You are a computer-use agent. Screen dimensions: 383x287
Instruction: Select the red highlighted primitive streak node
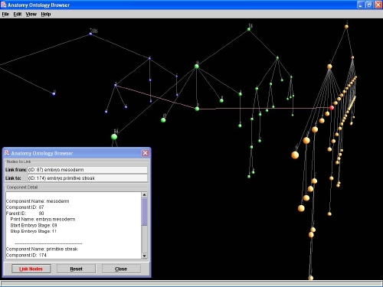pos(332,108)
